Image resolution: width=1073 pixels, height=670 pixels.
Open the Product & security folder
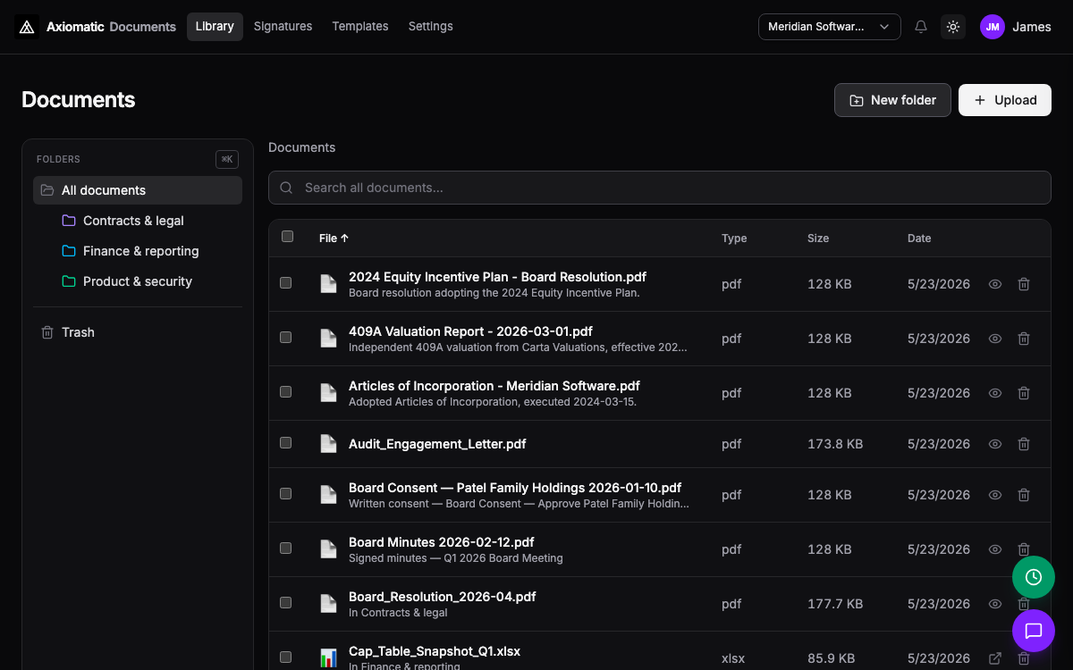tap(138, 281)
